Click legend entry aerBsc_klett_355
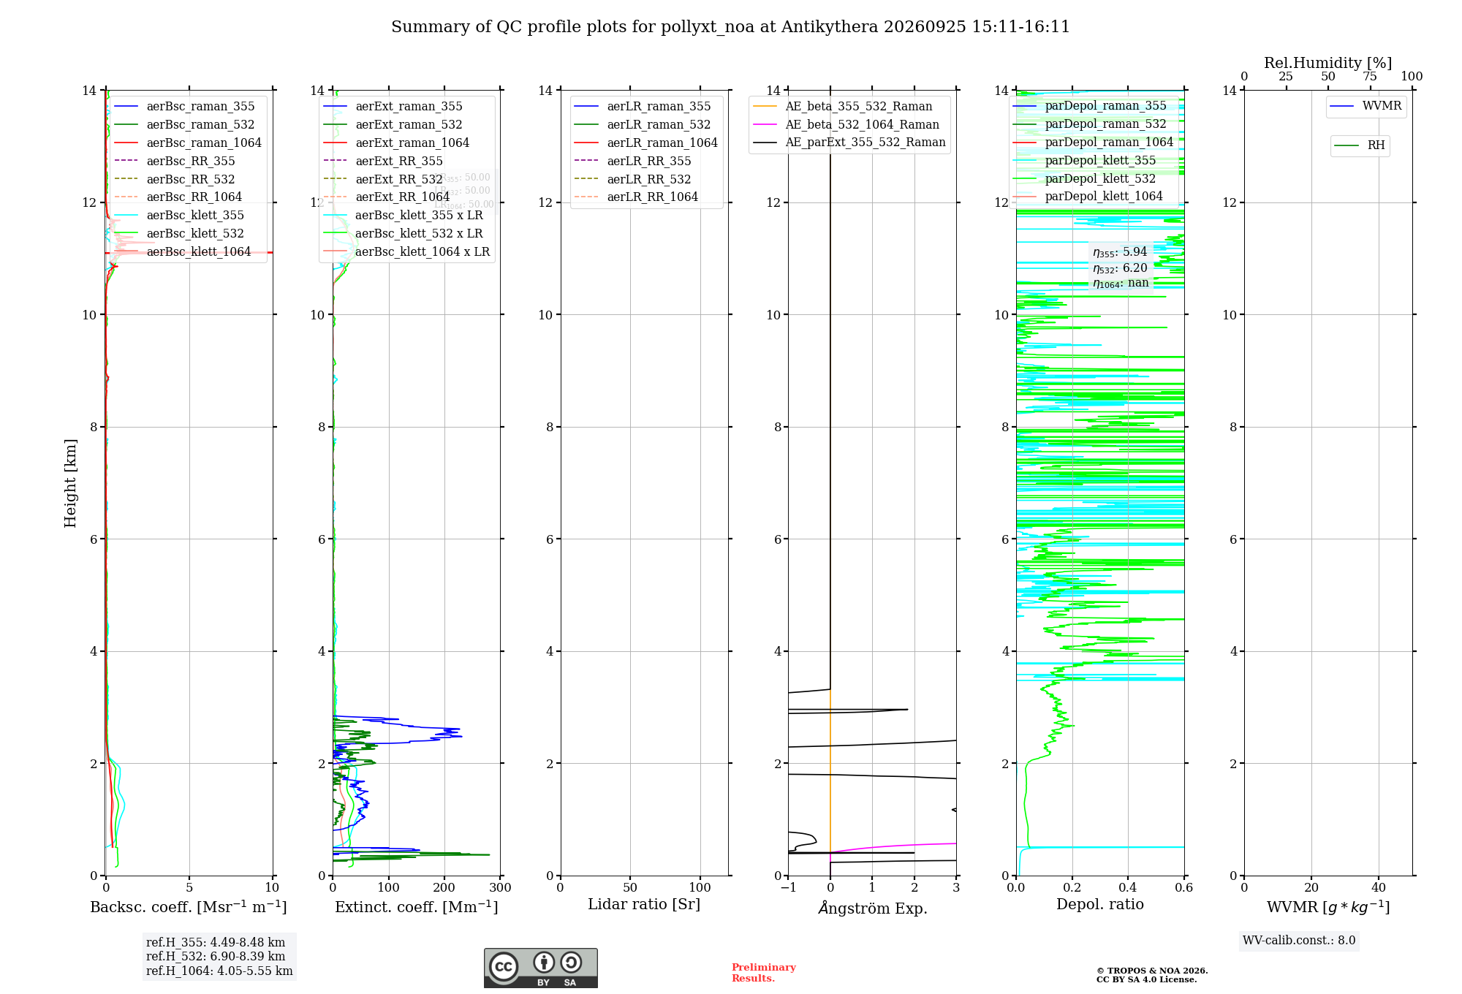Image resolution: width=1462 pixels, height=994 pixels. [179, 216]
